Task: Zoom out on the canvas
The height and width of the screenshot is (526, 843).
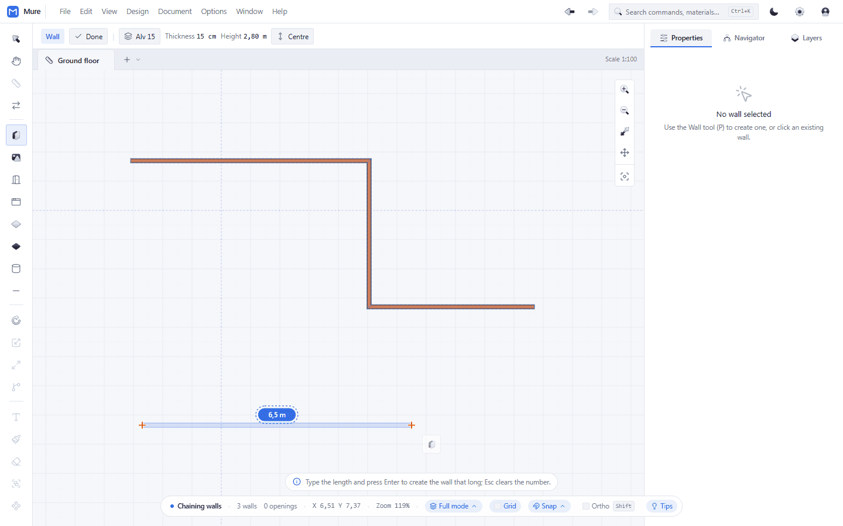Action: coord(625,110)
